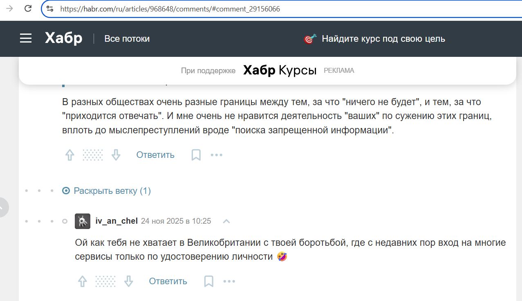The width and height of the screenshot is (522, 301).
Task: Show score of comment about мыслепреступлений
Action: 93,155
